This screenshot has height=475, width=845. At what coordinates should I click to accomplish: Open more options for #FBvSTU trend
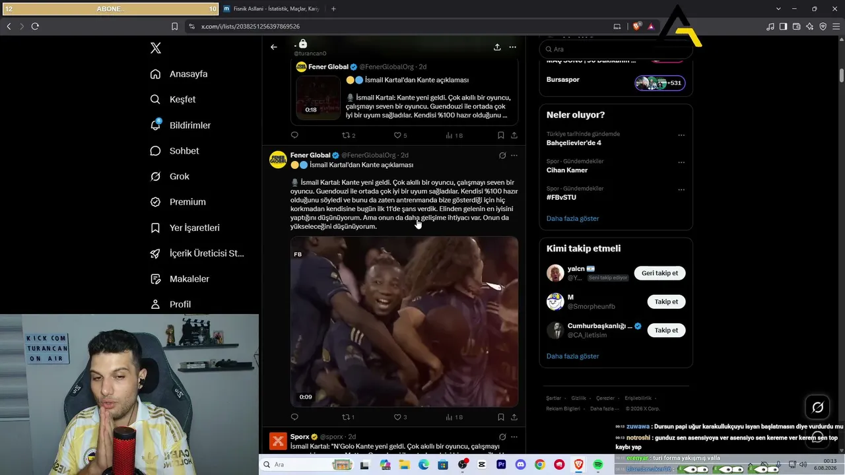click(x=681, y=190)
